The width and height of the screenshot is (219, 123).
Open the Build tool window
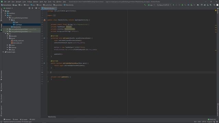pos(15,120)
